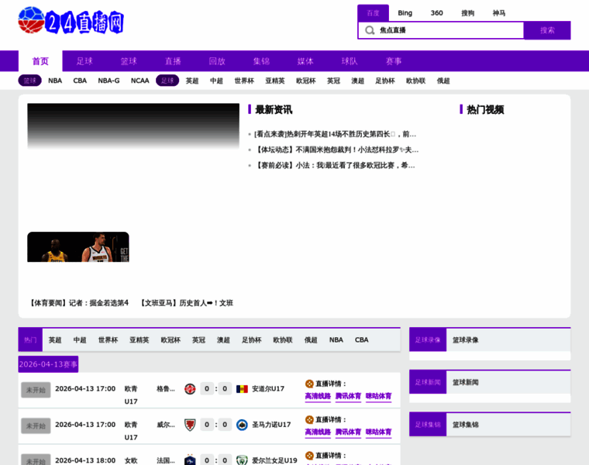This screenshot has width=589, height=465.
Task: Open 集锦 in main navigation
Action: click(261, 61)
